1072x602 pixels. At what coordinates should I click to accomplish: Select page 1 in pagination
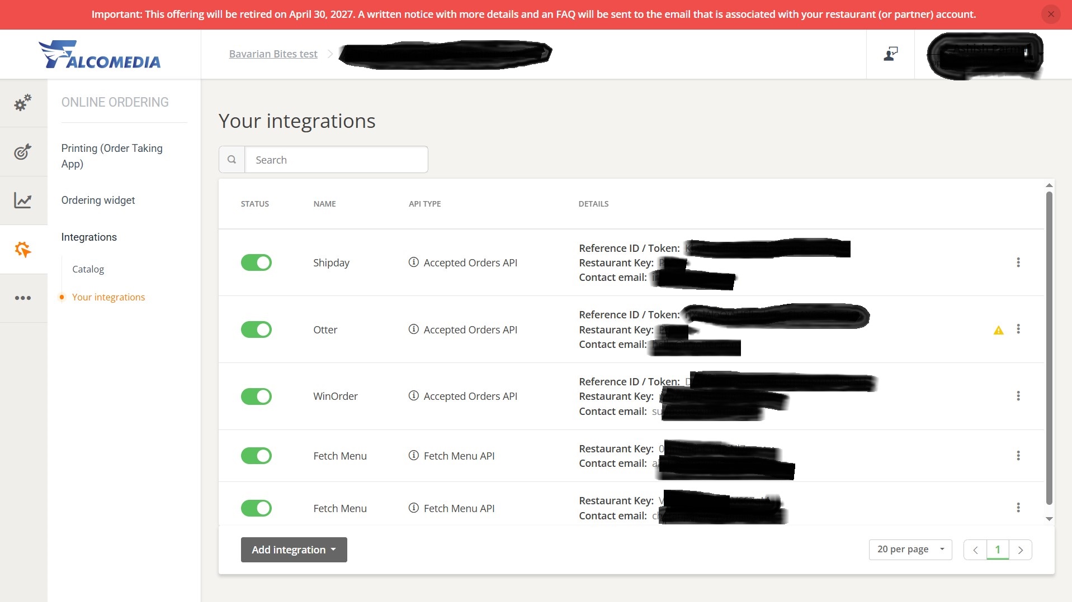pos(998,550)
